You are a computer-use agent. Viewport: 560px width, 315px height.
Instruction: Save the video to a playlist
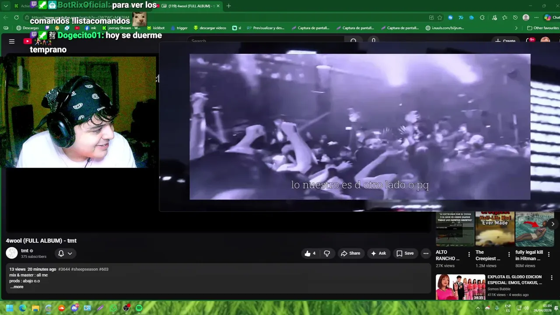point(405,253)
